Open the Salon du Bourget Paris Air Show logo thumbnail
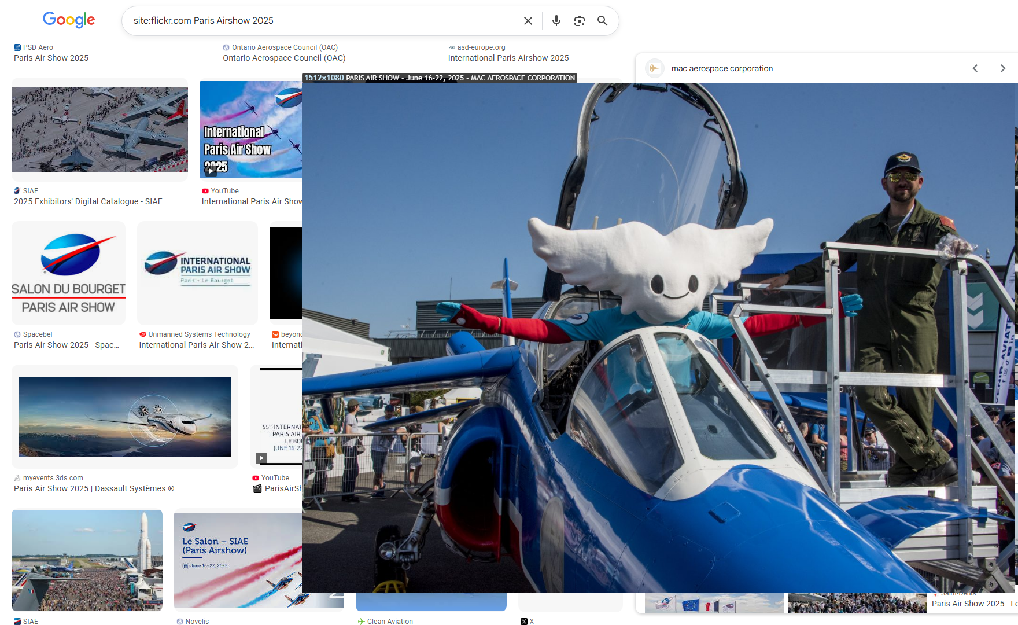1018x625 pixels. pyautogui.click(x=68, y=273)
